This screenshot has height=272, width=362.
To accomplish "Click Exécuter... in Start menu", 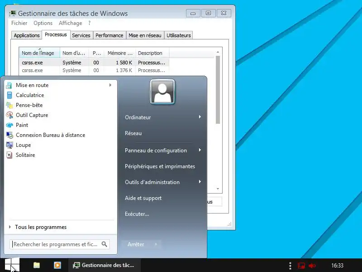I will [x=137, y=214].
